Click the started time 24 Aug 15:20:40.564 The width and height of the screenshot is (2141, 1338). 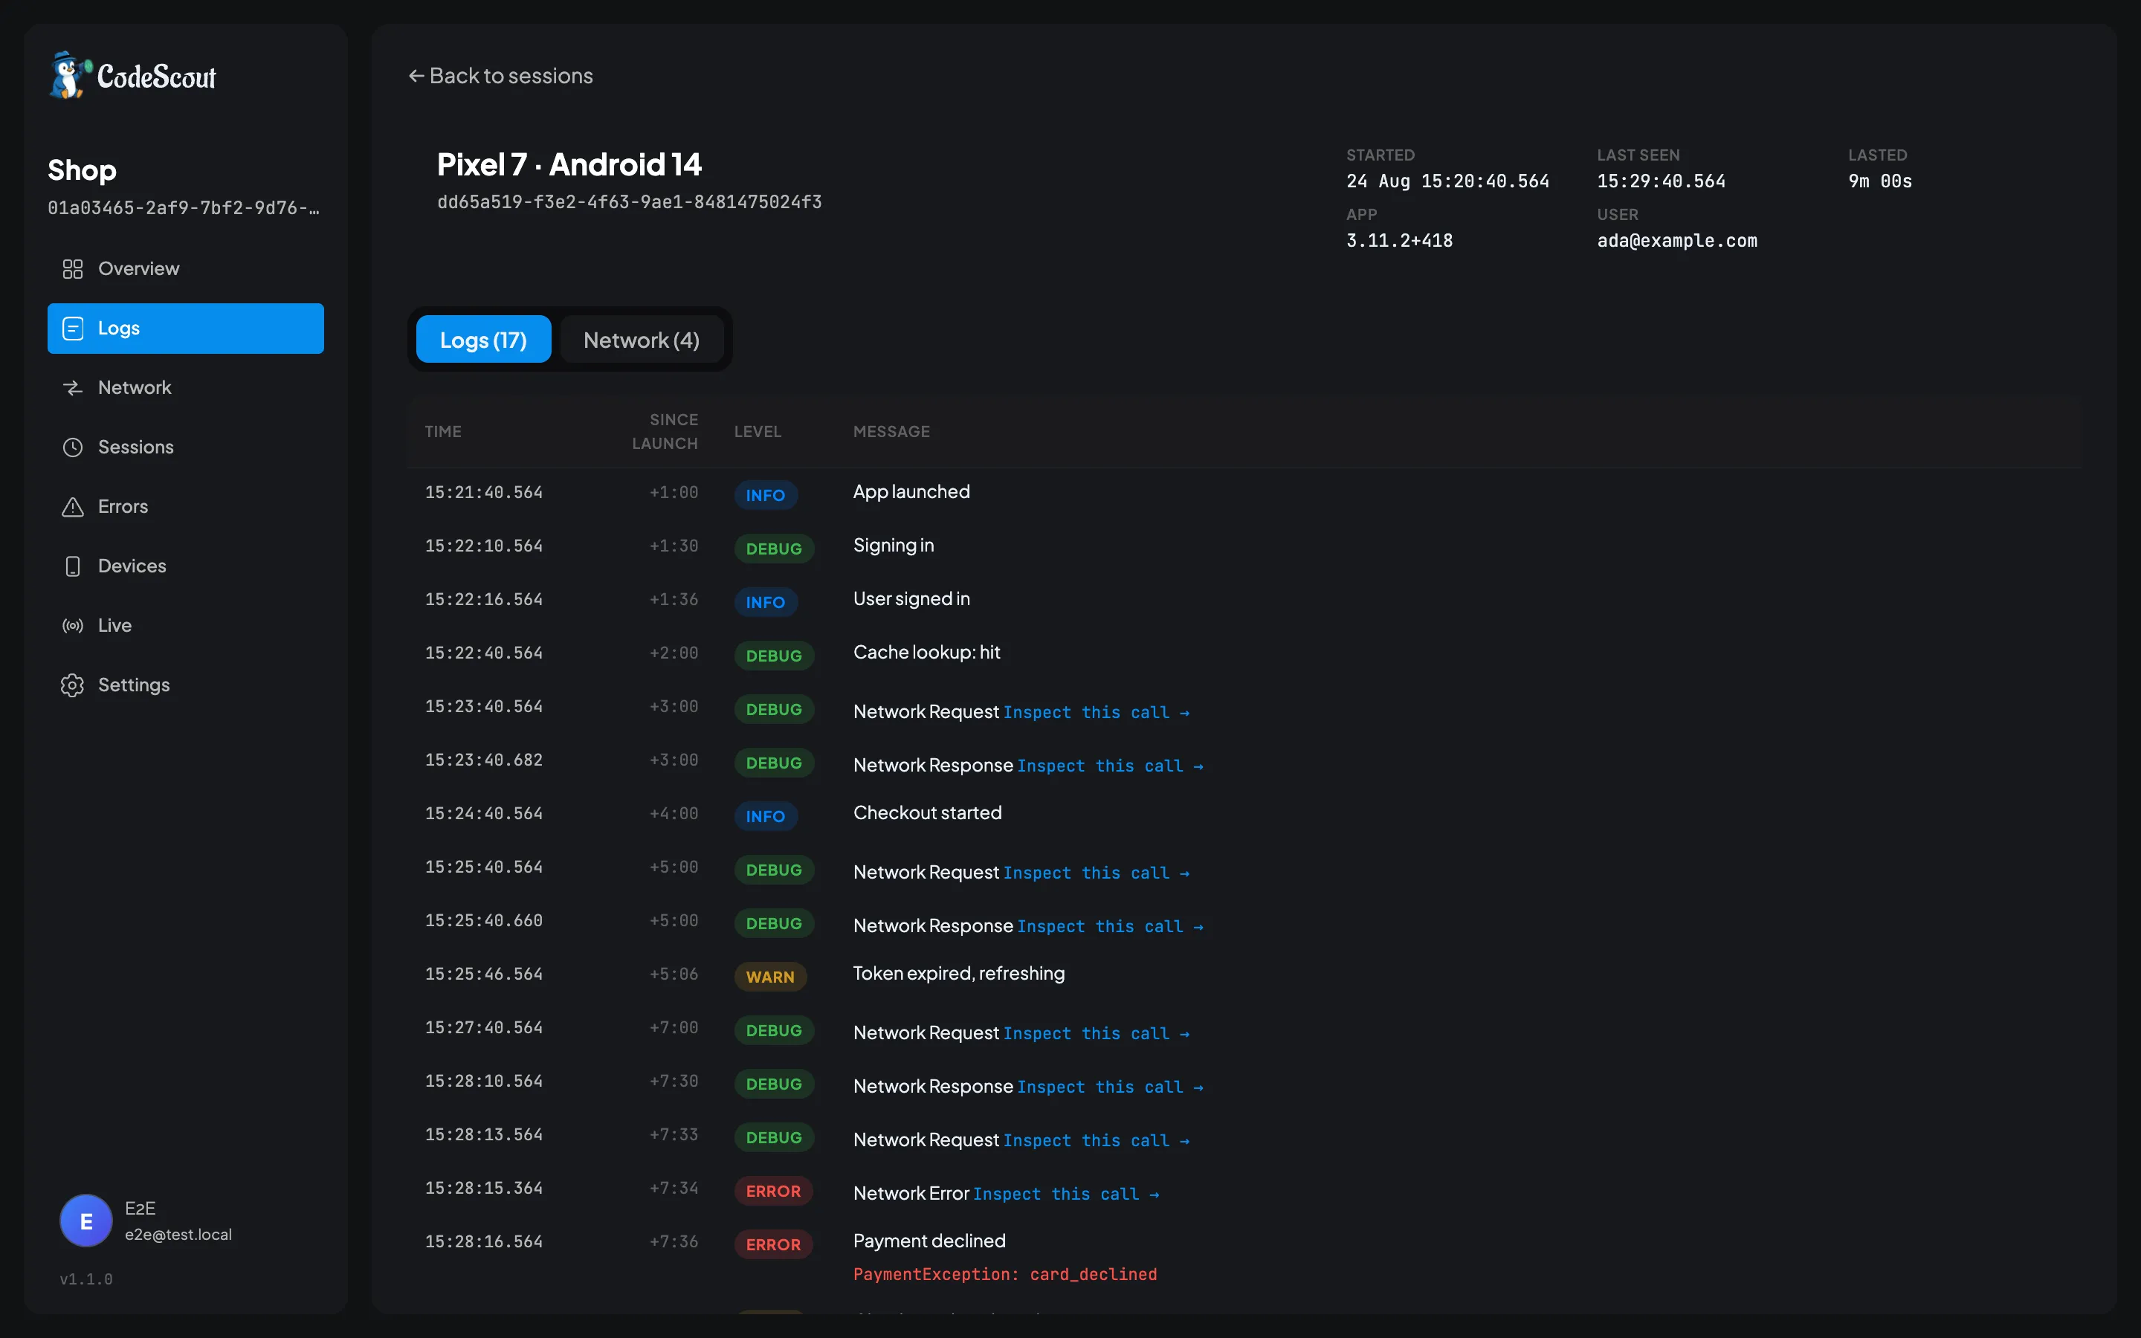tap(1447, 181)
